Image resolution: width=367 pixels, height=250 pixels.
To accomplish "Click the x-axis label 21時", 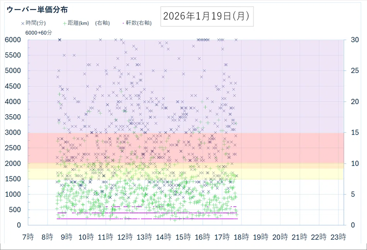I will pyautogui.click(x=300, y=237).
